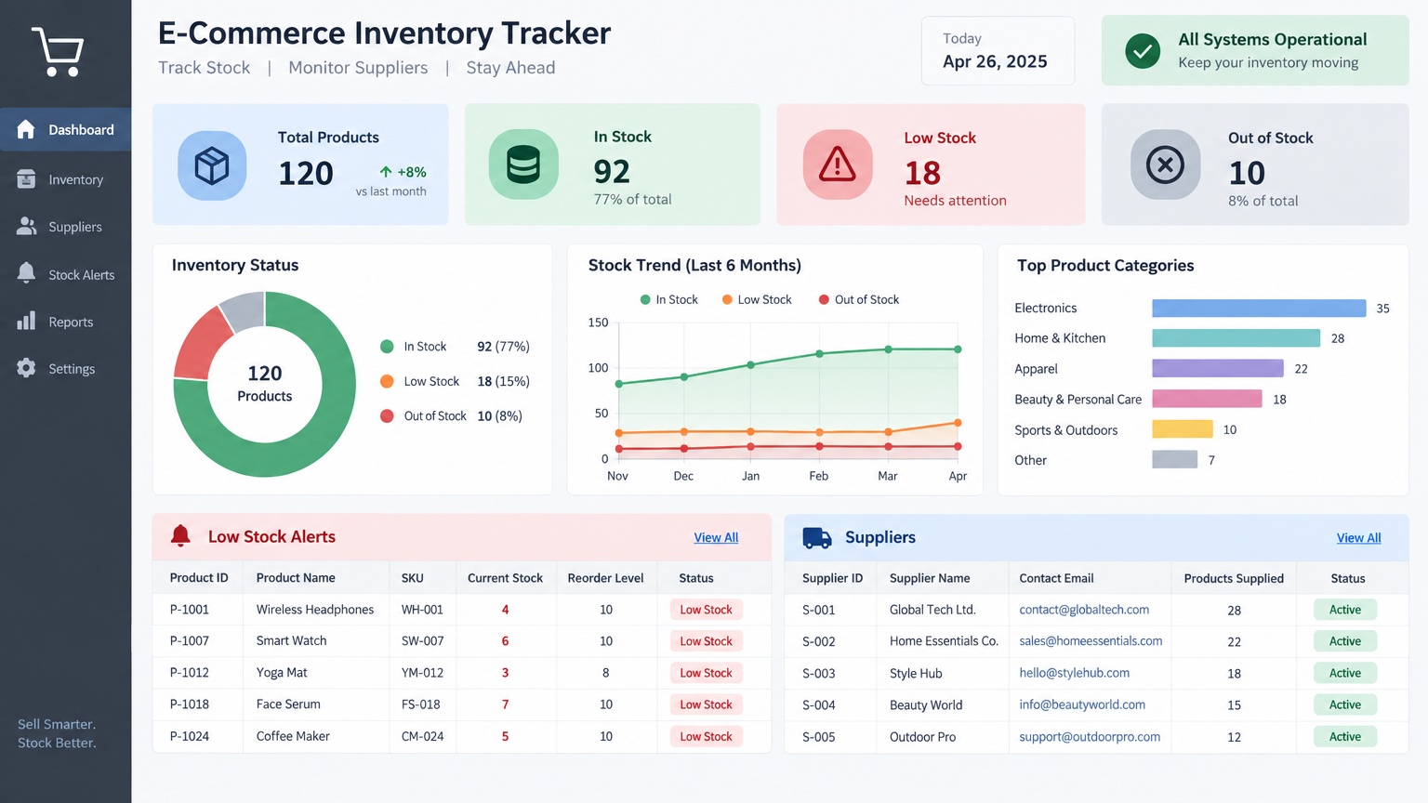Click the green up arrow beside +8%

point(386,172)
